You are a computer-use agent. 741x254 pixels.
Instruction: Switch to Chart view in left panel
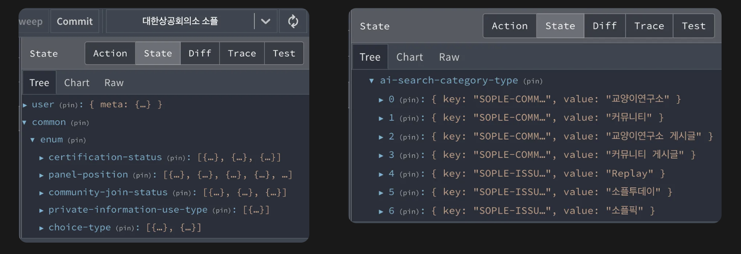click(77, 83)
